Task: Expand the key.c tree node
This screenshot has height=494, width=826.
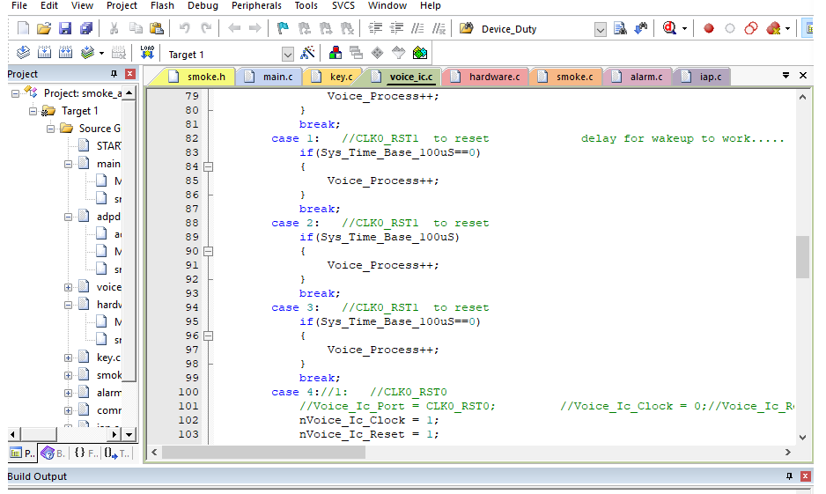Action: coord(69,358)
